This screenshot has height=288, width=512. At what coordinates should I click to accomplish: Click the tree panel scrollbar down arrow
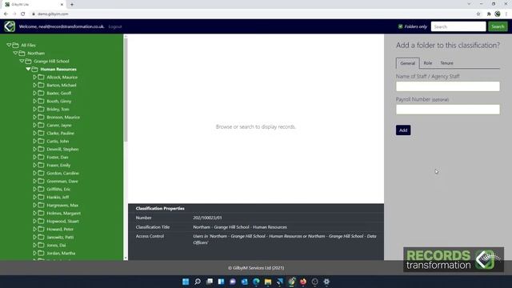coord(126,258)
